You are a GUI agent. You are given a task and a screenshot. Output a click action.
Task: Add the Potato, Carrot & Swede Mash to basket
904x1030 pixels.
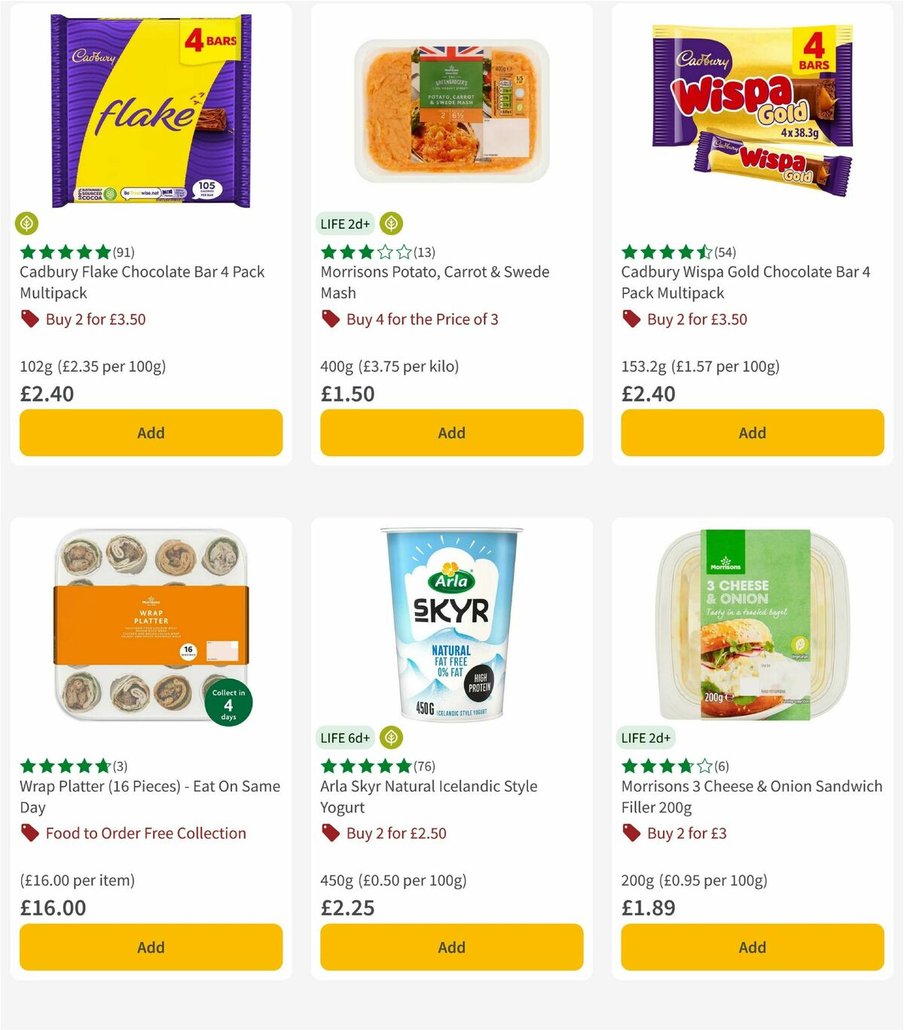pos(450,433)
